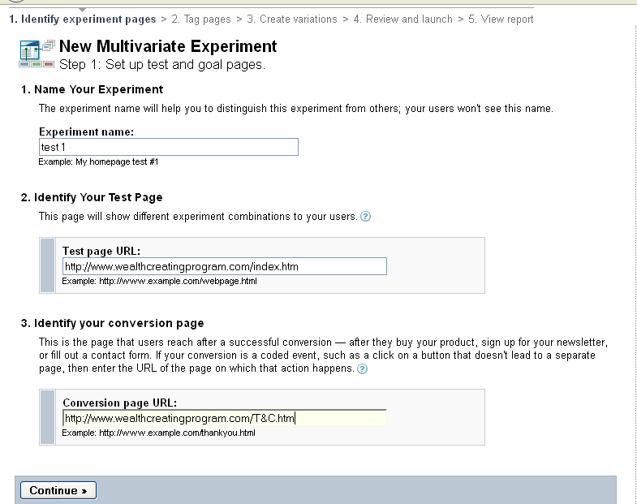Select step 1 Identify experiment pages

tap(84, 19)
